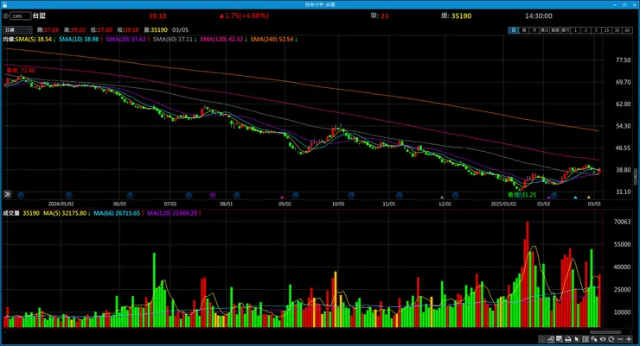This screenshot has width=640, height=346.
Task: Click the 10/01 date label on axis
Action: (x=338, y=204)
